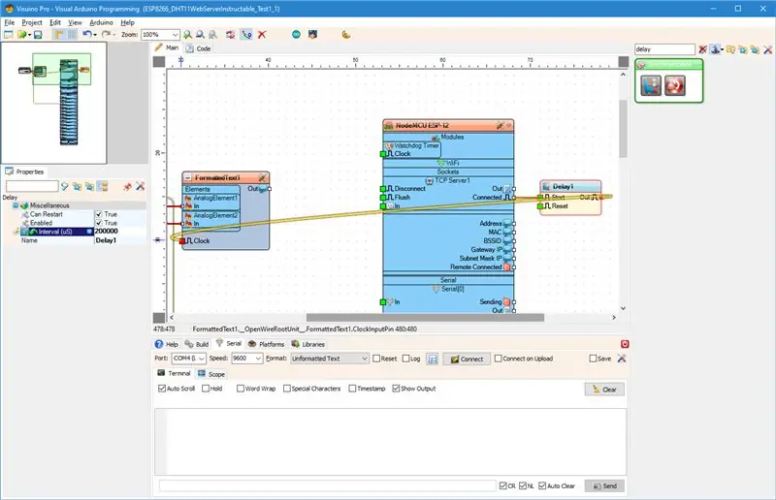Click the canvas vertical scrollbar thumb
The width and height of the screenshot is (776, 500).
(x=623, y=129)
